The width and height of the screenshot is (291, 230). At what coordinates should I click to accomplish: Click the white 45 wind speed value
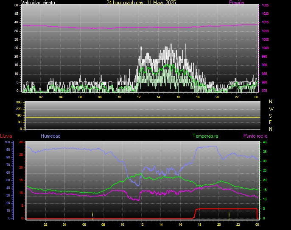[16, 14]
